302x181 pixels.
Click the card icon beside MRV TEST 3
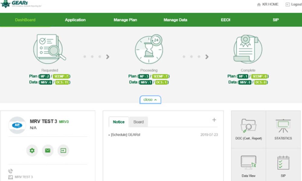pos(10,177)
